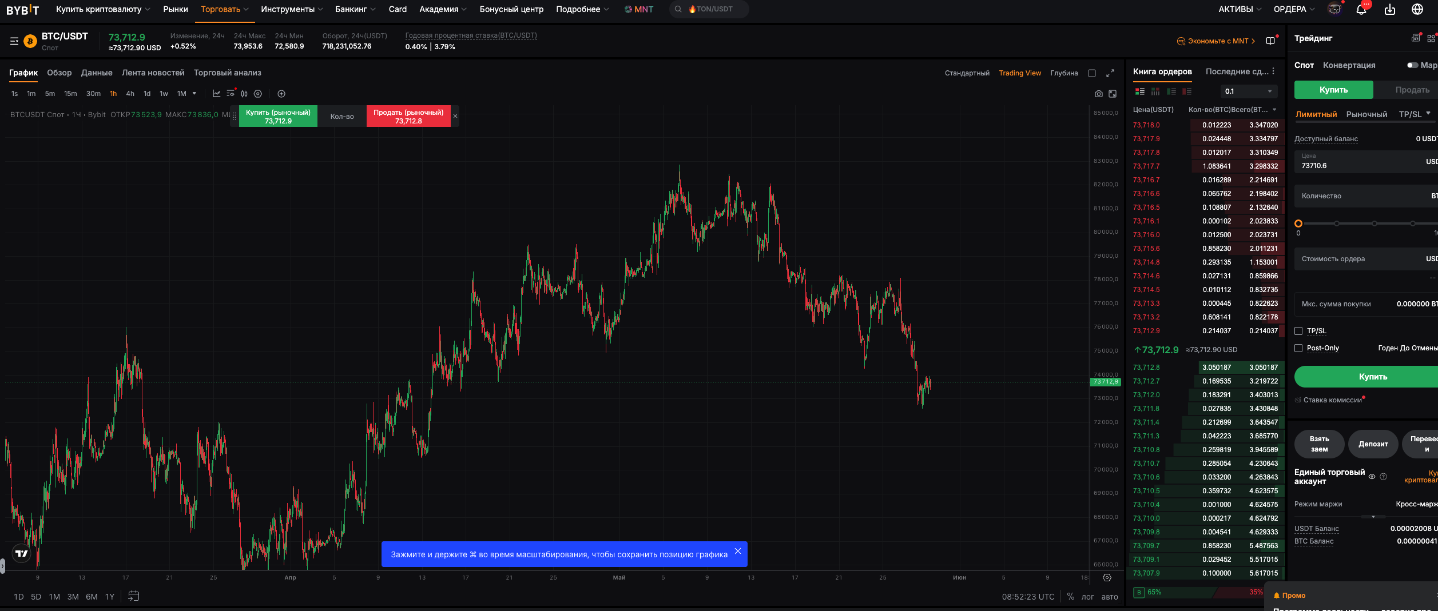Select the vertical bars order book view icon
The height and width of the screenshot is (611, 1438).
coord(1155,91)
